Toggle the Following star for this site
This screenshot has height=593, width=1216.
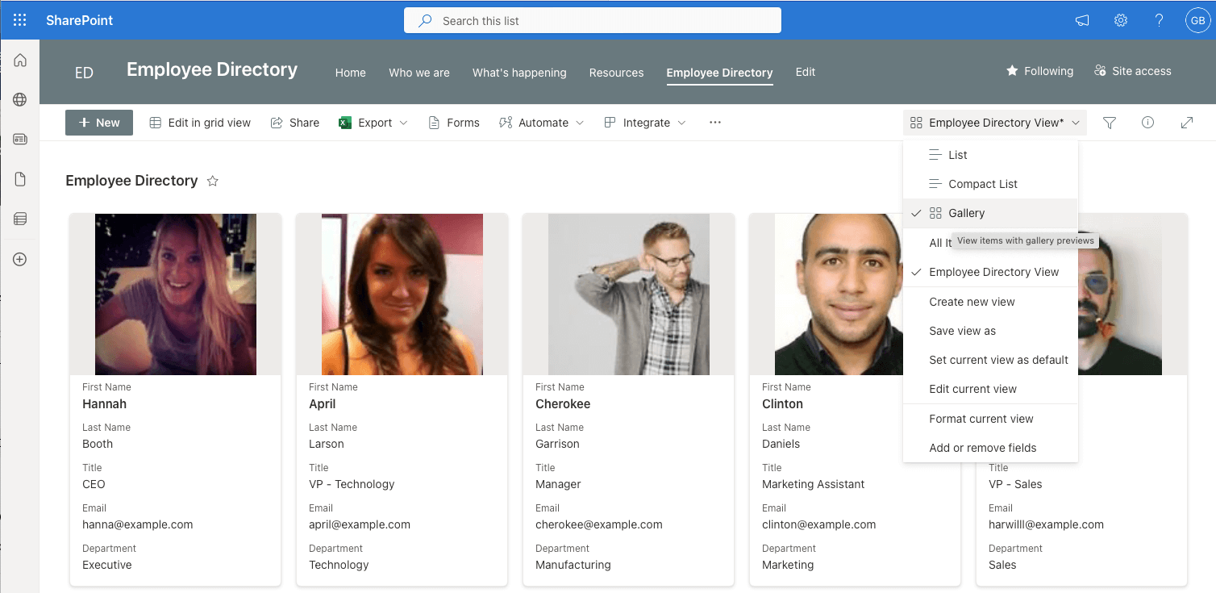pos(1039,71)
